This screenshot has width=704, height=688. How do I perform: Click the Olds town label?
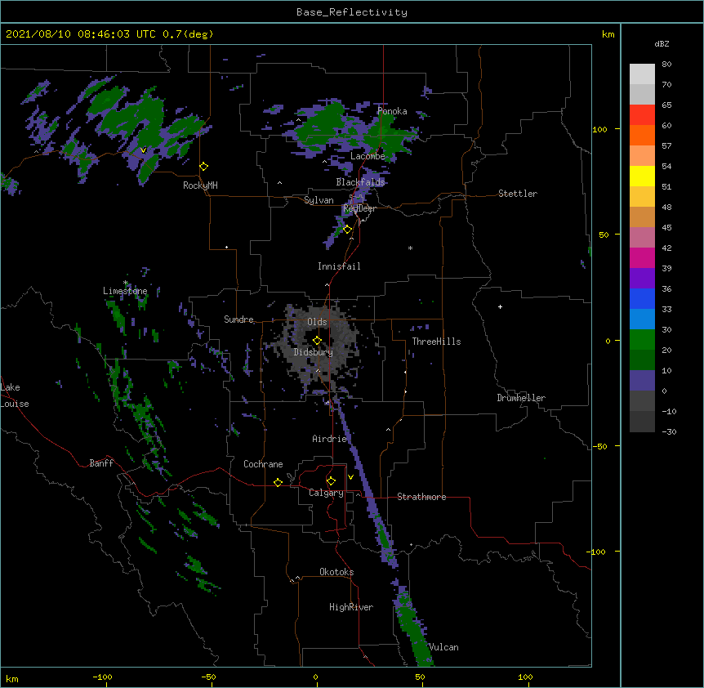(317, 322)
